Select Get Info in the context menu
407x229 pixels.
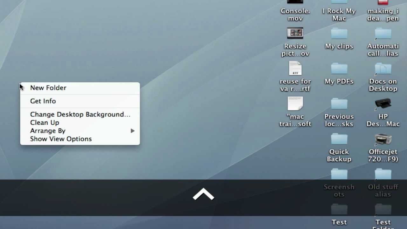pos(80,101)
